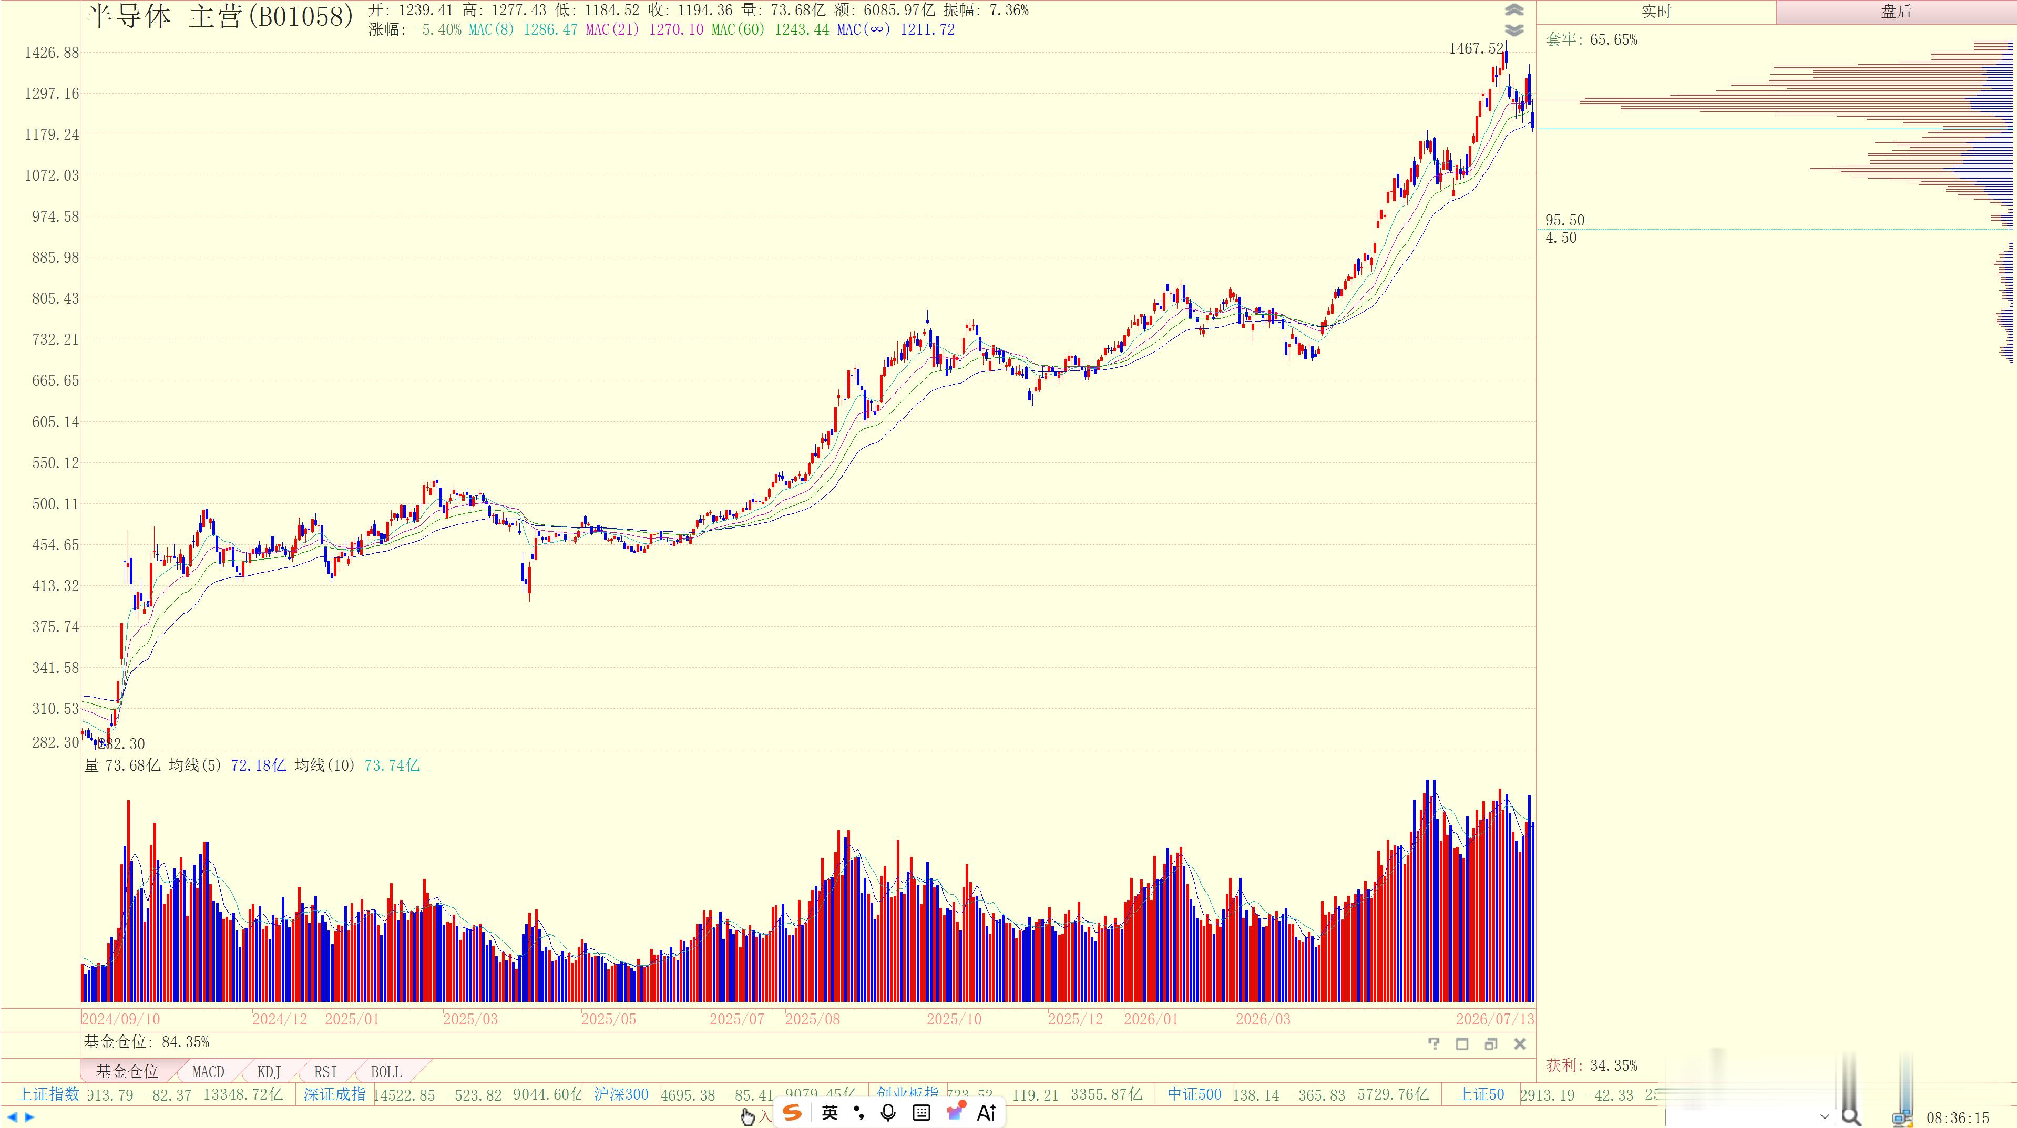Open the 中证500 index link

click(1194, 1094)
